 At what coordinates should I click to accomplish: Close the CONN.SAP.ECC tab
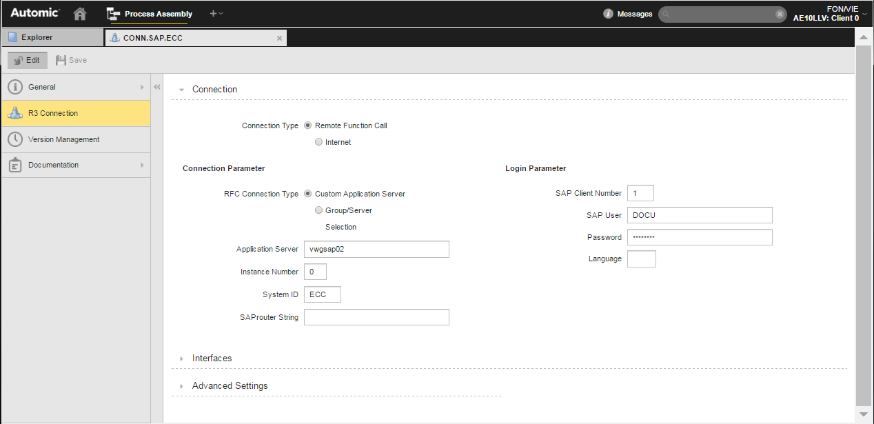pyautogui.click(x=279, y=39)
